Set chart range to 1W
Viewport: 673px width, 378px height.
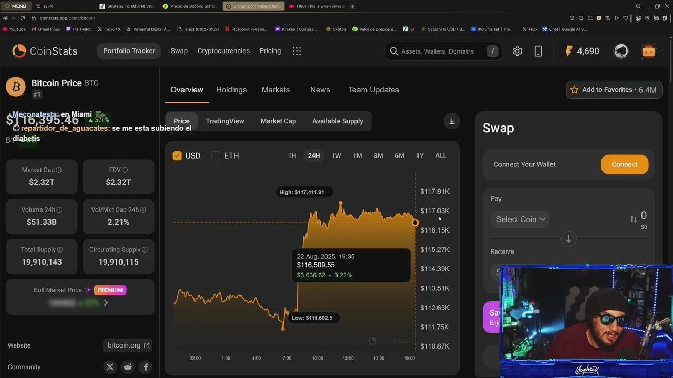point(336,155)
